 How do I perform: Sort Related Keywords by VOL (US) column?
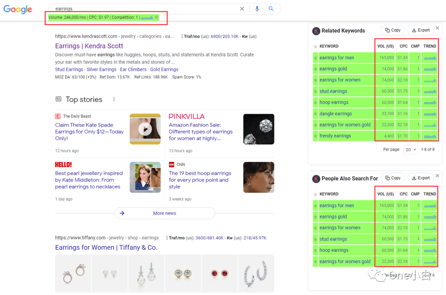tap(385, 46)
